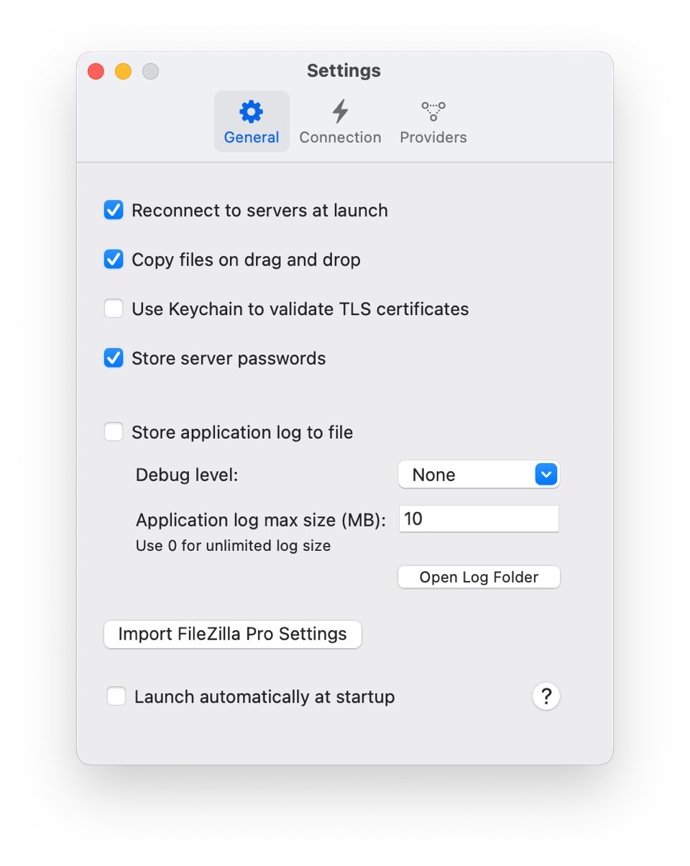Enable Store application log to file
Screen dimensions: 690x866
(114, 432)
